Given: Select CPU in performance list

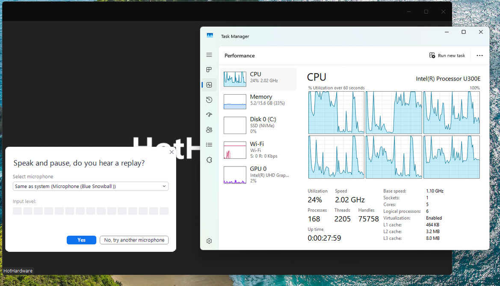Looking at the screenshot, I should click(258, 79).
